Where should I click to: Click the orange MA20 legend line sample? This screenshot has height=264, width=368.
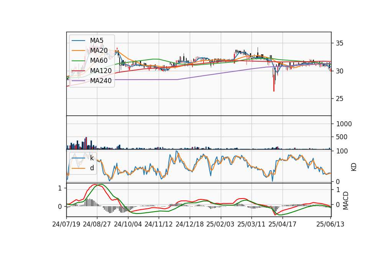78,51
